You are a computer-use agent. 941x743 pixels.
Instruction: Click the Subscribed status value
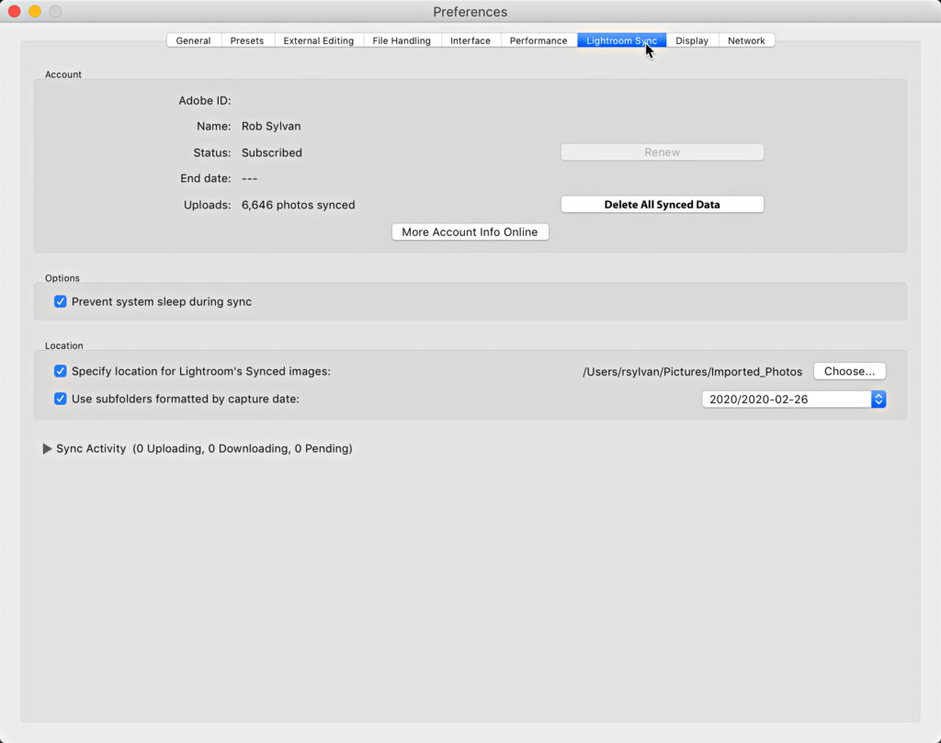(x=272, y=152)
